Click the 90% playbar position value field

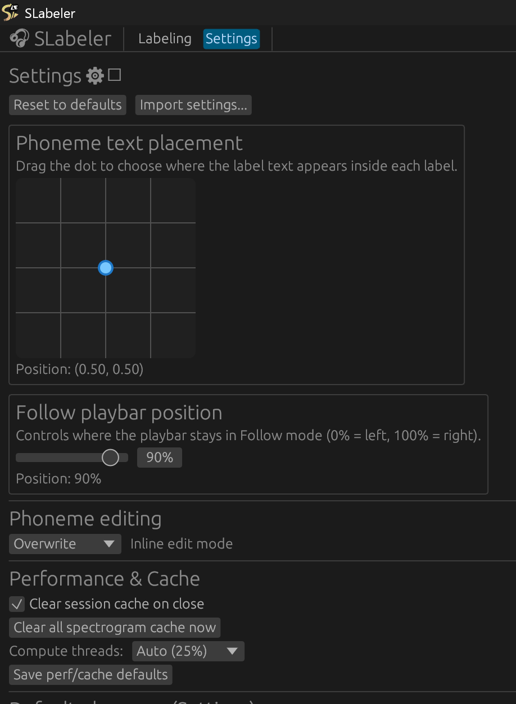[160, 458]
